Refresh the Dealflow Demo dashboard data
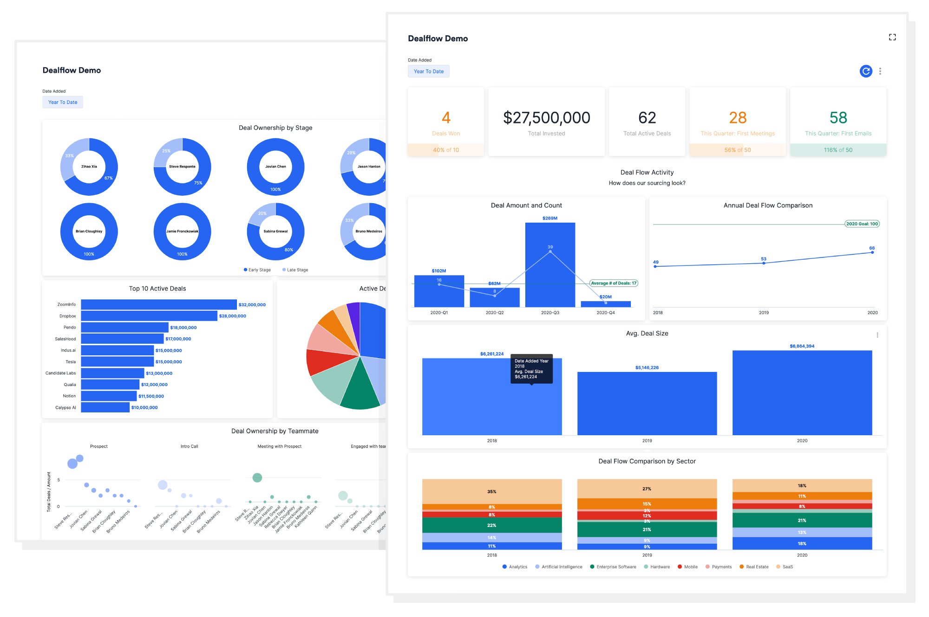Viewport: 929px width, 617px height. pos(866,71)
